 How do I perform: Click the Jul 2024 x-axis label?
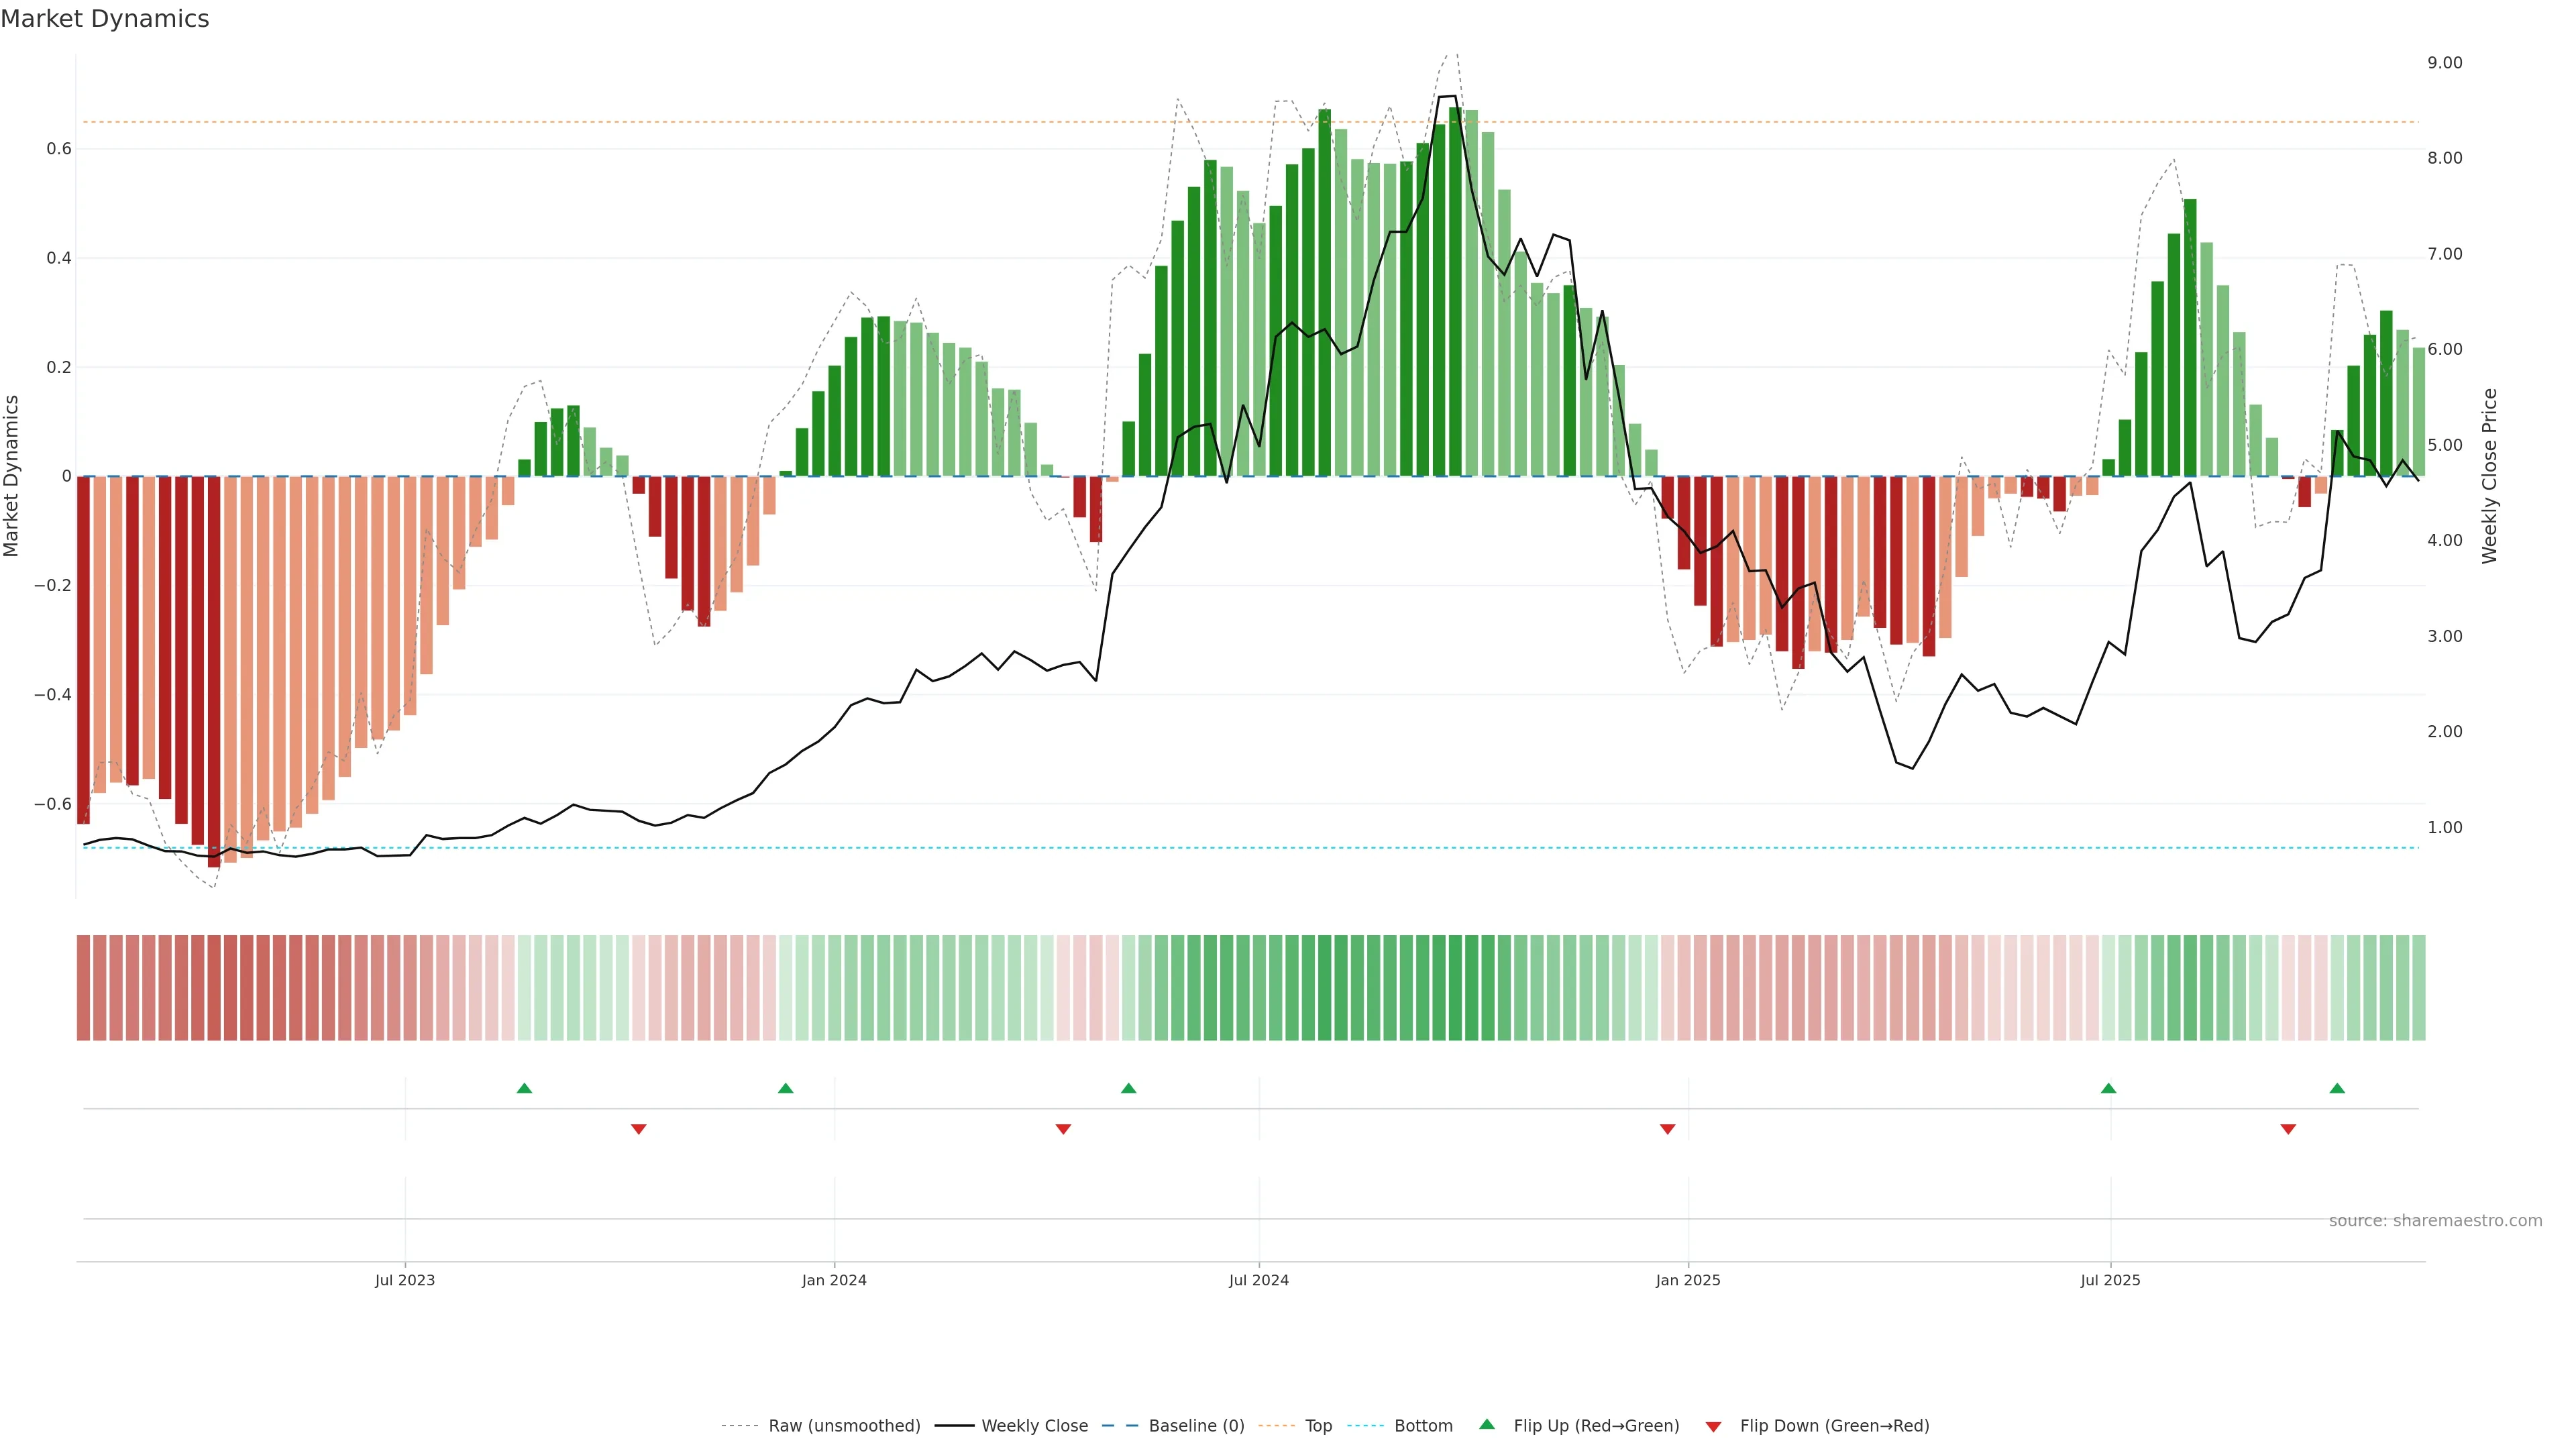coord(1258,1280)
